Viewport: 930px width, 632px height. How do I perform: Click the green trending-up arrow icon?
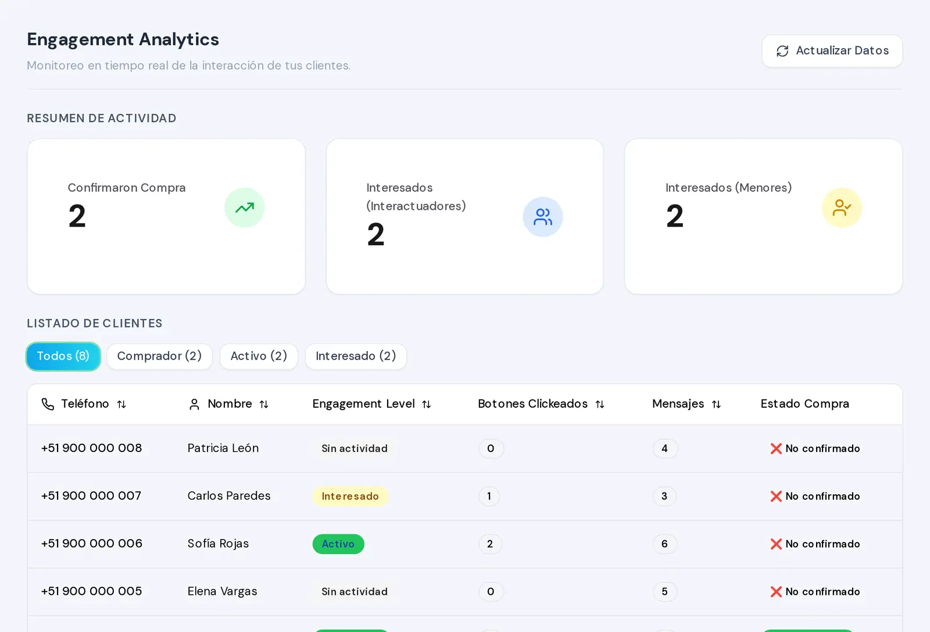[245, 207]
